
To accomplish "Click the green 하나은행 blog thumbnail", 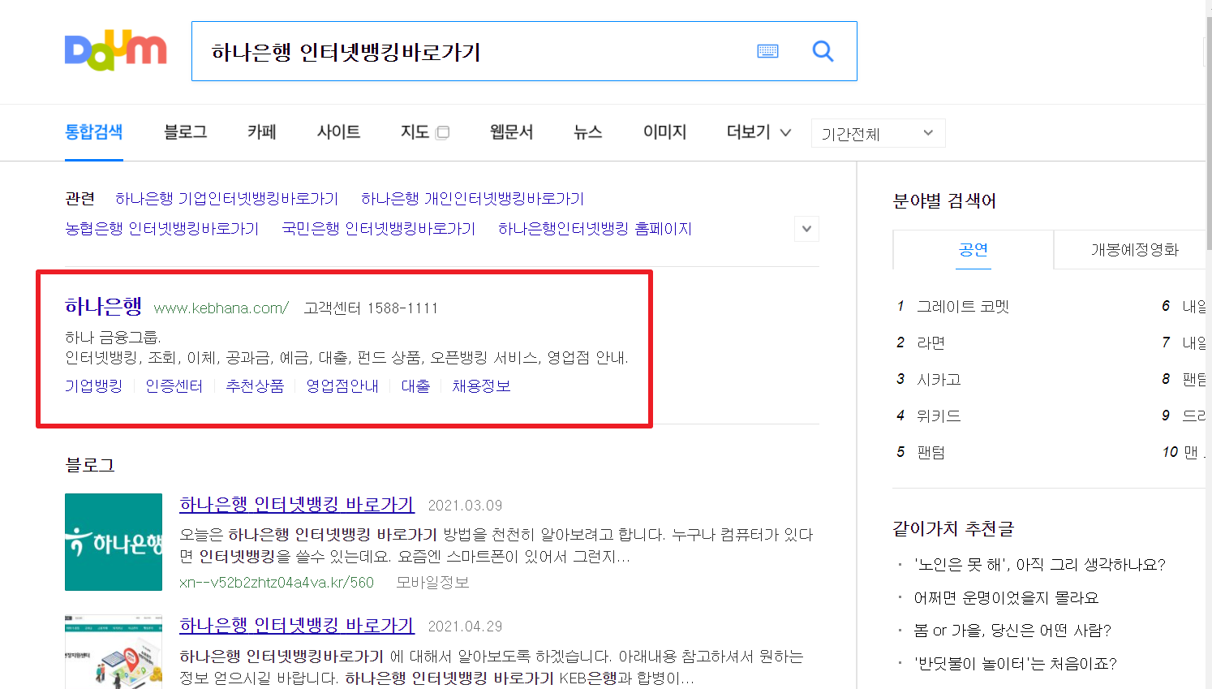I will 114,542.
